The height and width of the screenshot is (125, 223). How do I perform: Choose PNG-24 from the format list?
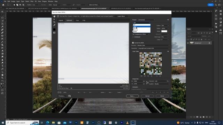(x=142, y=30)
